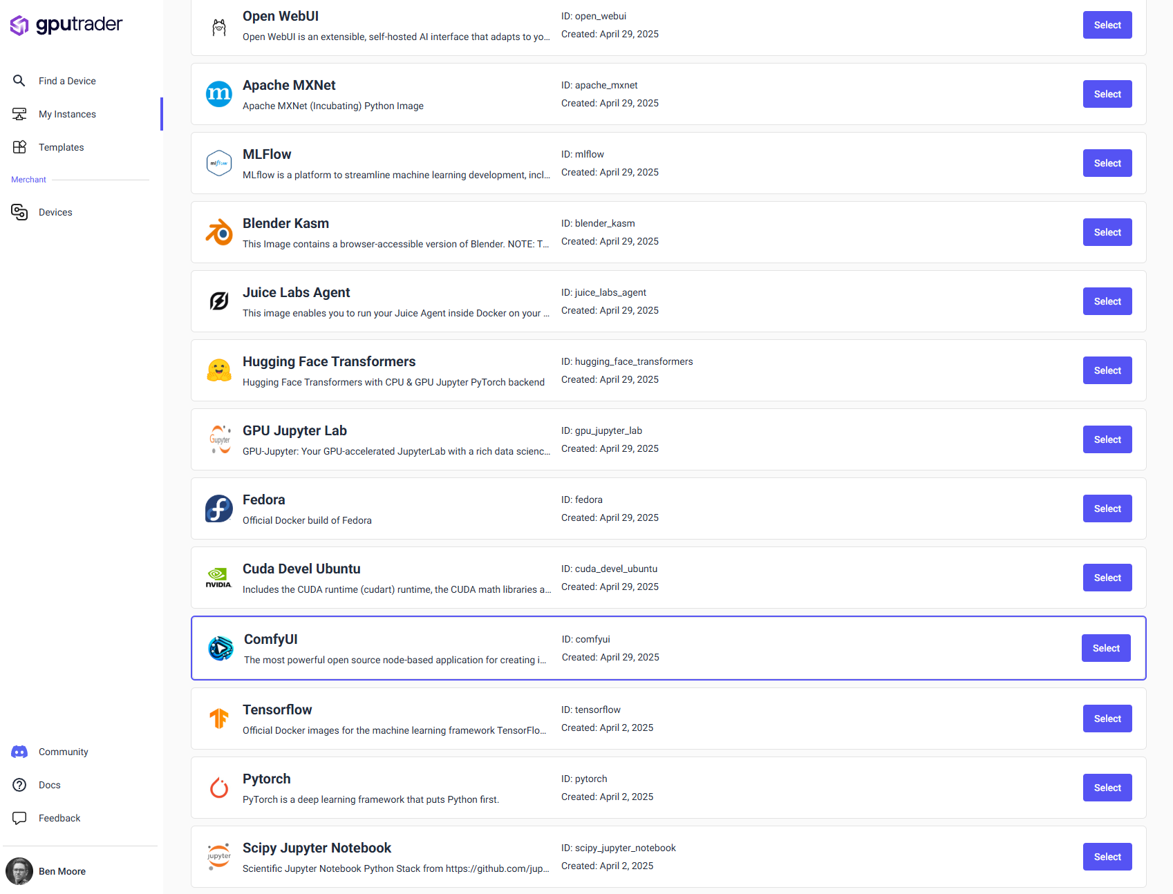Click 'Apache MXNet (Incubating) Python Image' description

click(x=333, y=106)
